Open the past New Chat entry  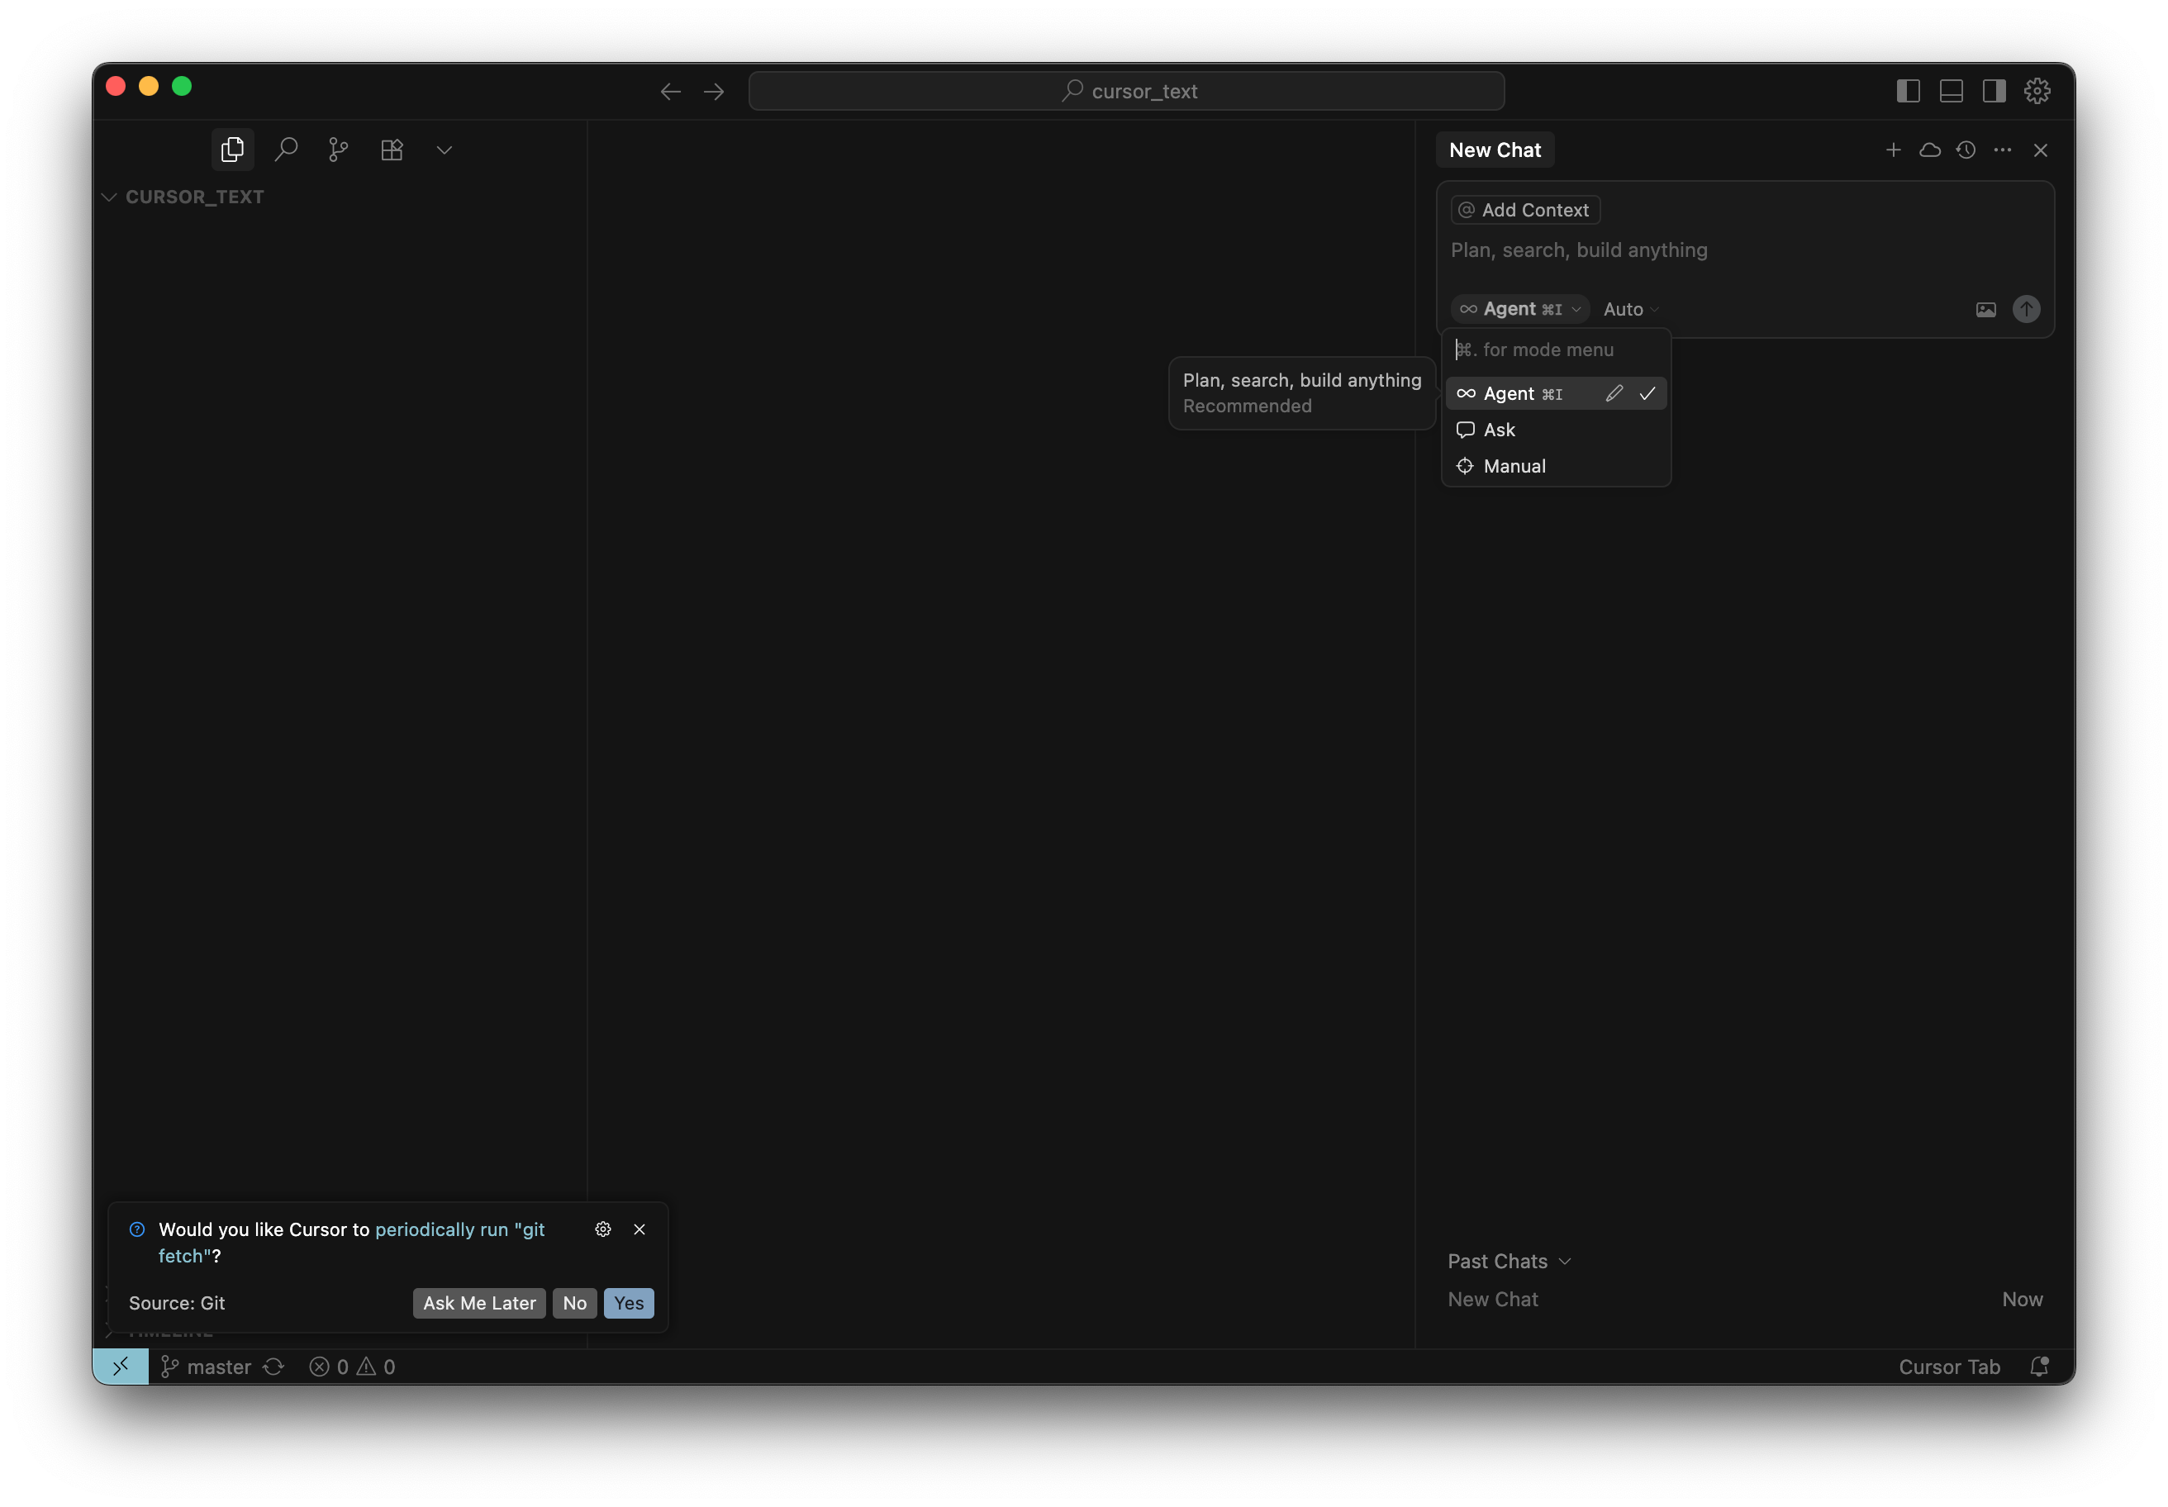1745,1300
